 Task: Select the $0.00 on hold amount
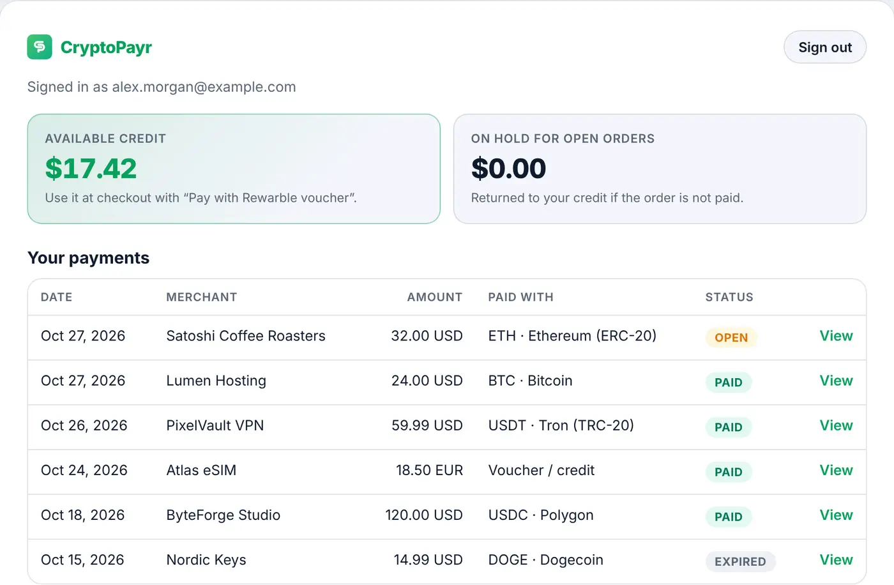pos(508,169)
